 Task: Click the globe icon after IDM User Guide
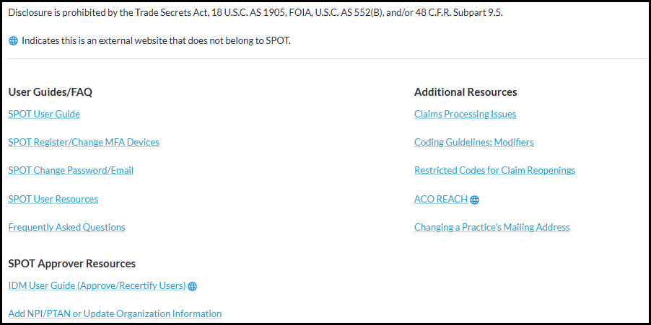coord(192,286)
